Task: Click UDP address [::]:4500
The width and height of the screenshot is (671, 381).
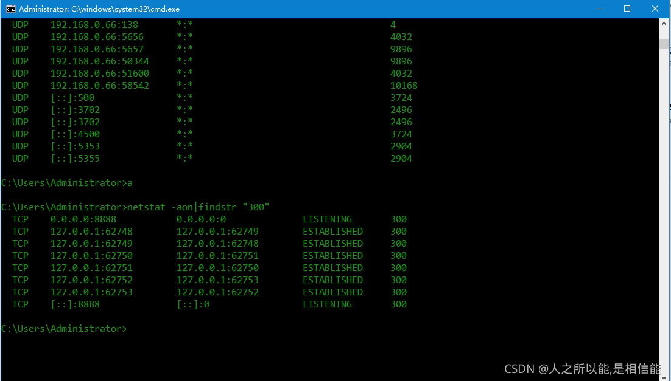Action: (x=76, y=134)
